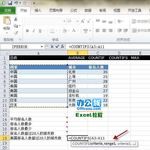
Task: Click the Increase Font Size icon
Action: 83,21
